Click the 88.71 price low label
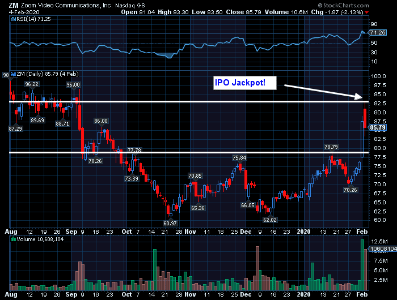Image resolution: width=397 pixels, height=300 pixels. [62, 123]
